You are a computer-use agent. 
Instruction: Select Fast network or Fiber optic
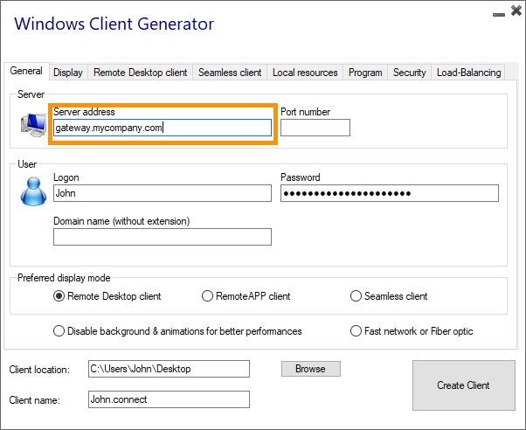[x=356, y=331]
